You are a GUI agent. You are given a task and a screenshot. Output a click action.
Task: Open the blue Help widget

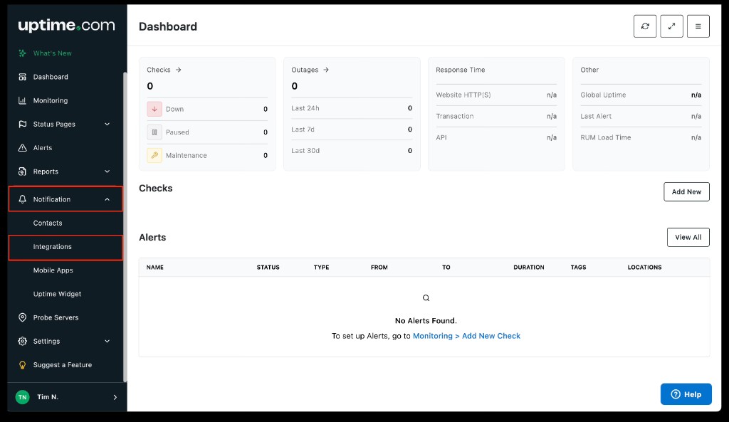[x=686, y=394]
